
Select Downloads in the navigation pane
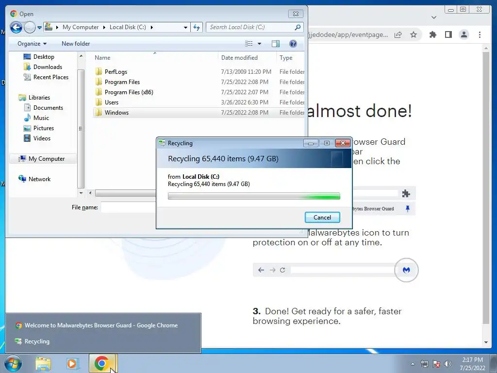(48, 67)
